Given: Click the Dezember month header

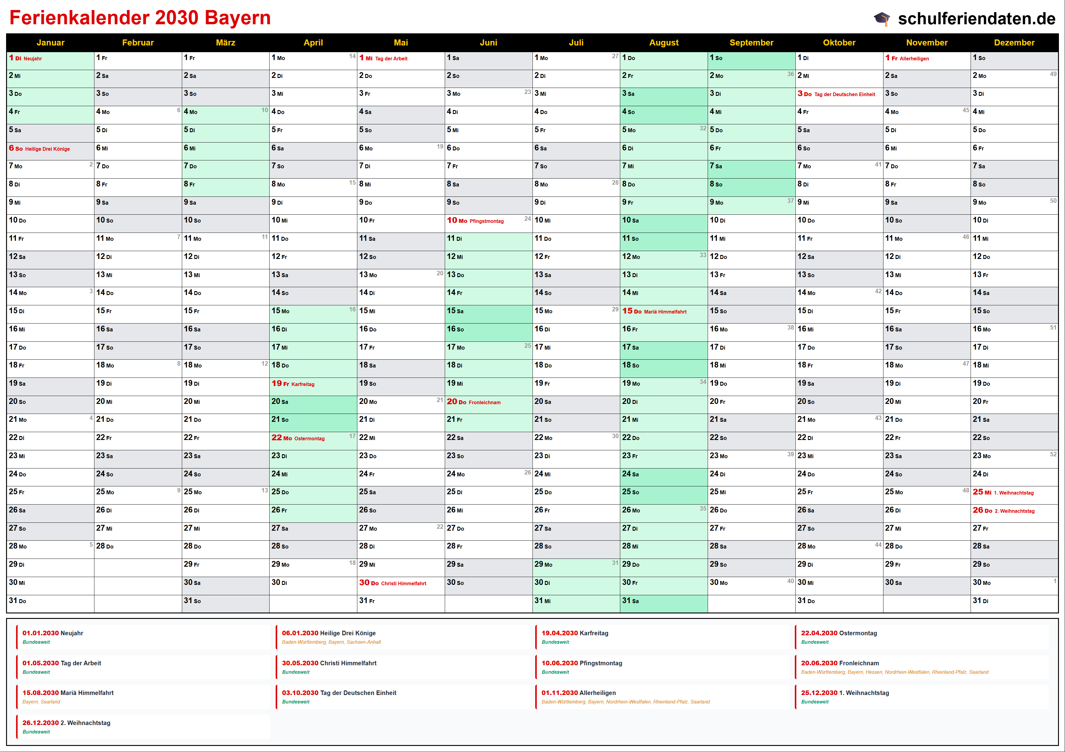Looking at the screenshot, I should (x=1014, y=43).
